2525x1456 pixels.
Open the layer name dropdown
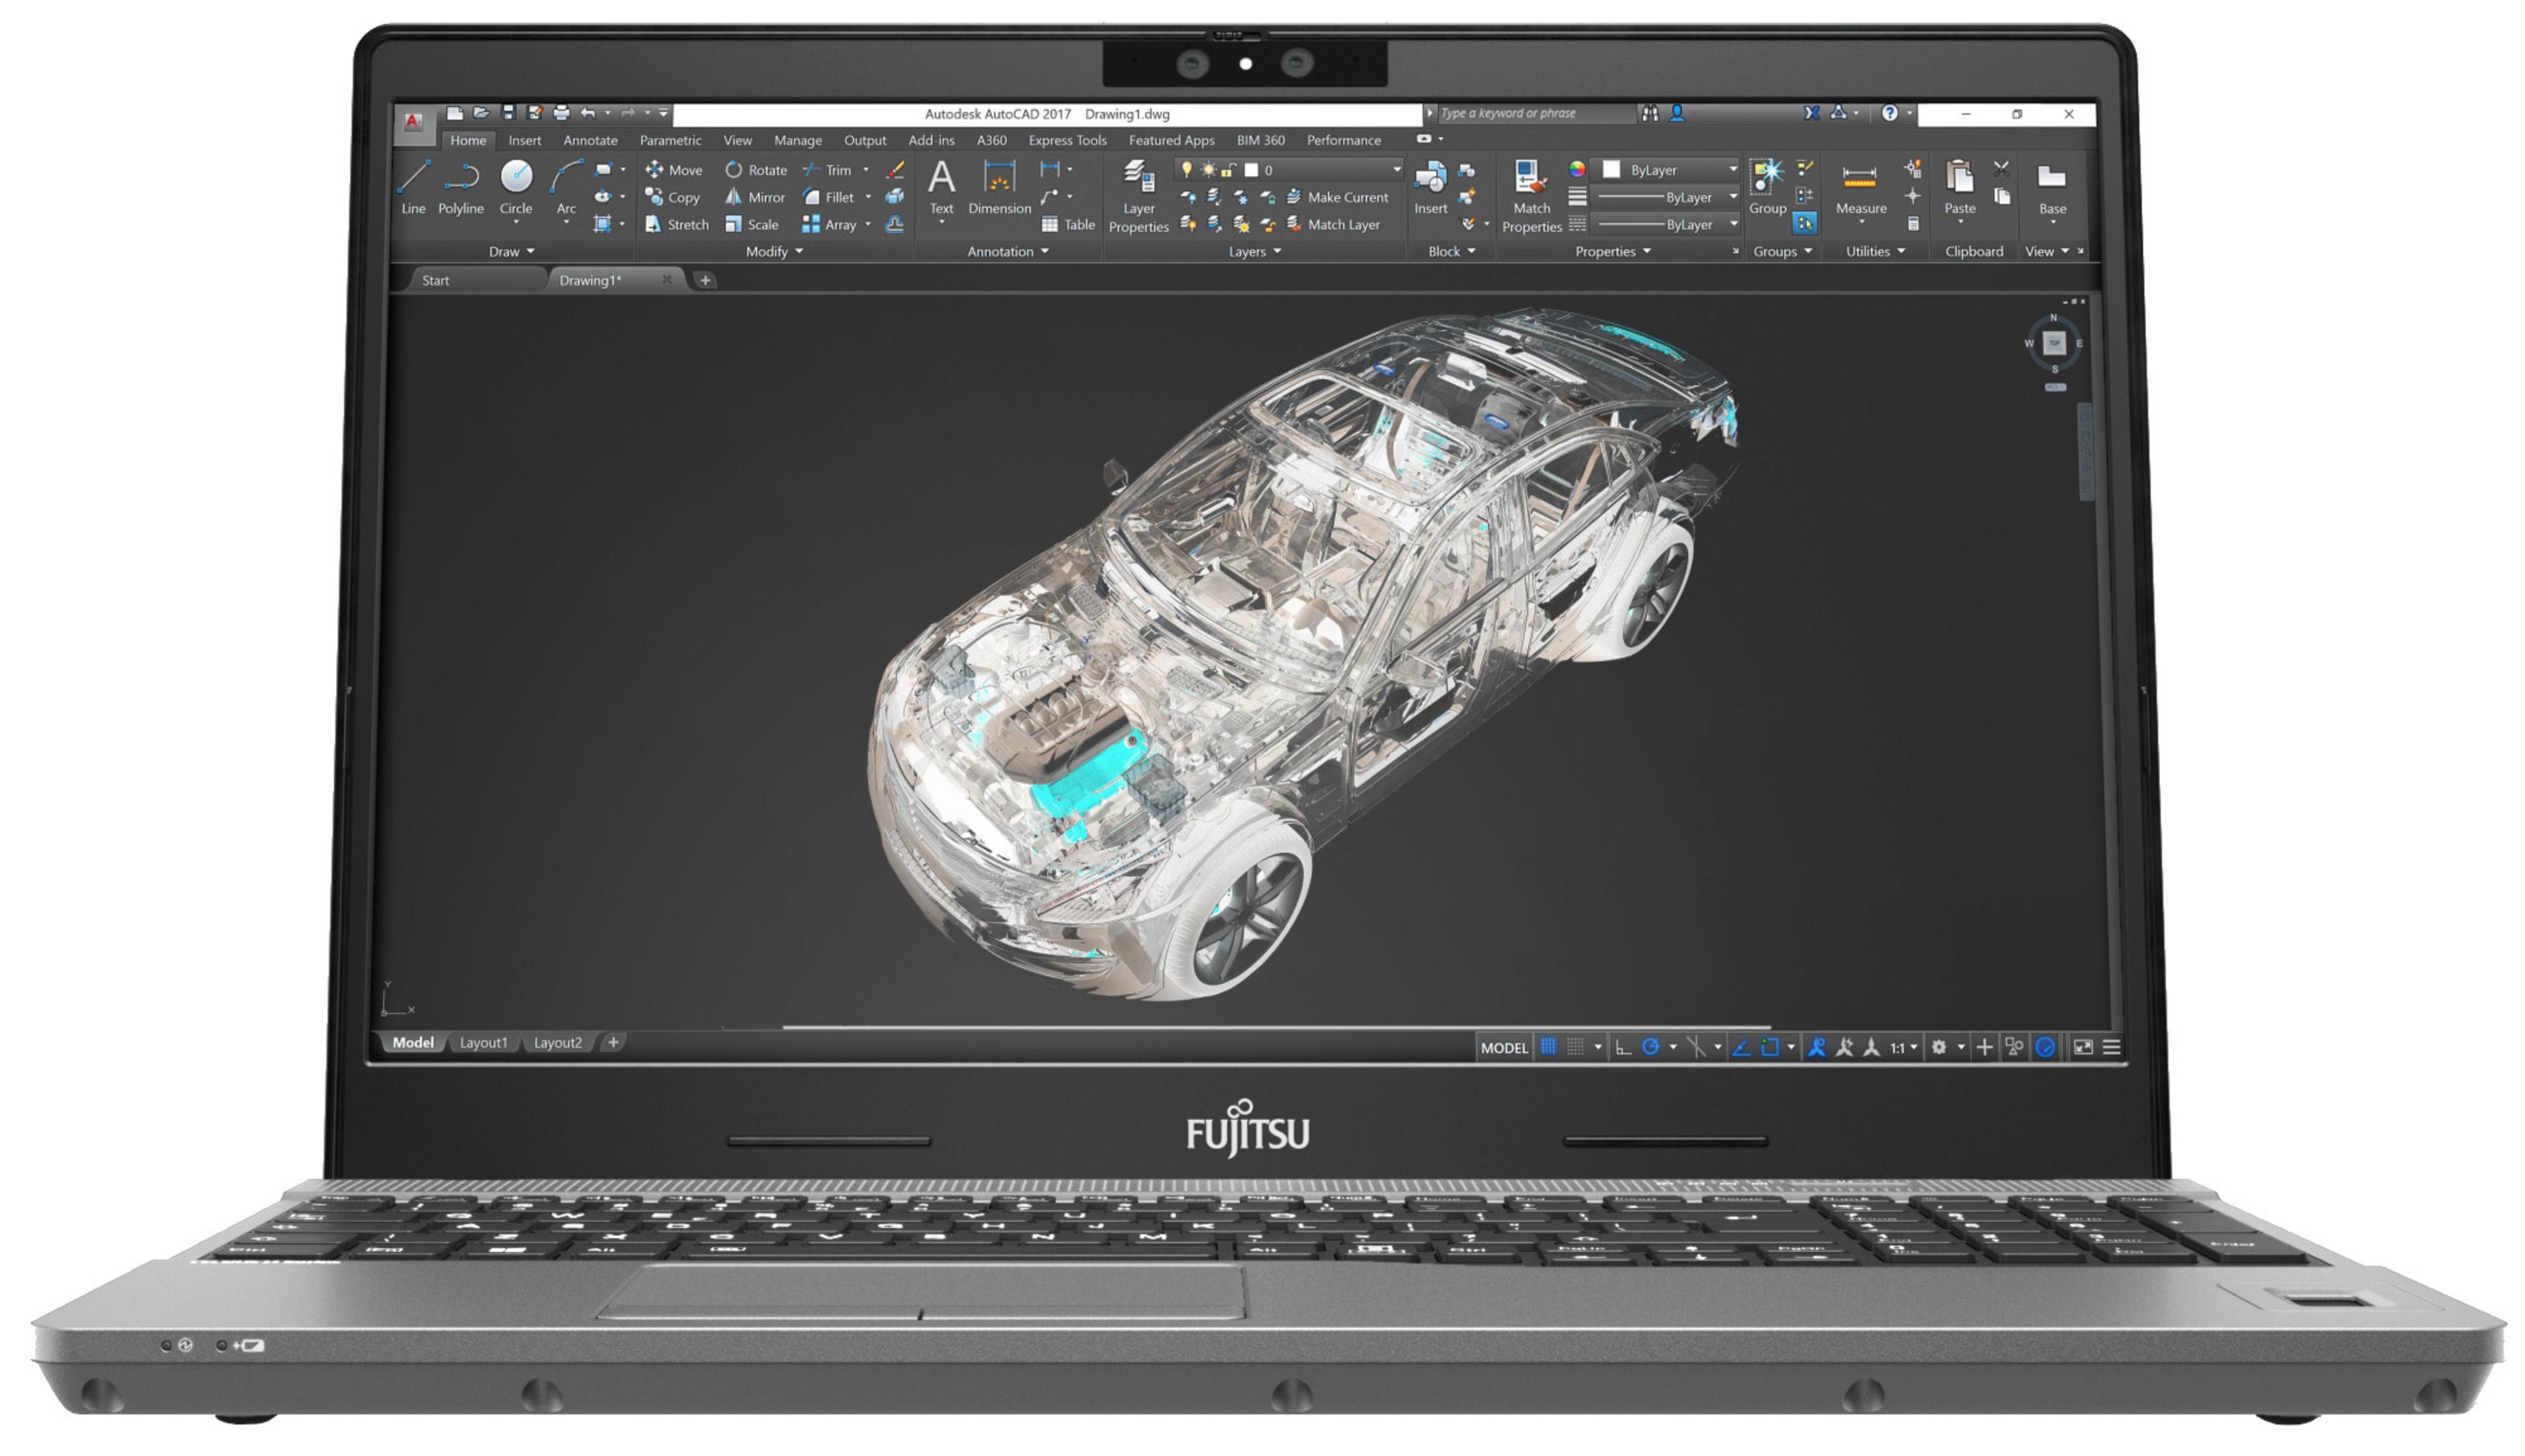1396,170
